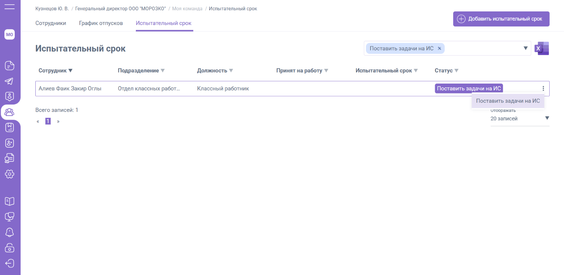Click 'Моя команда' breadcrumb link
The height and width of the screenshot is (275, 564).
[187, 9]
